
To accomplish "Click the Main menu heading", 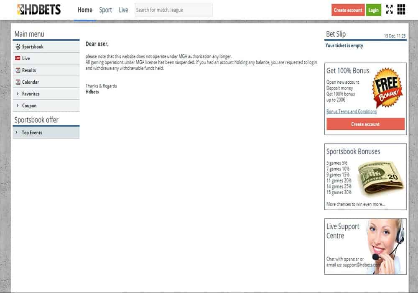I will (x=29, y=34).
